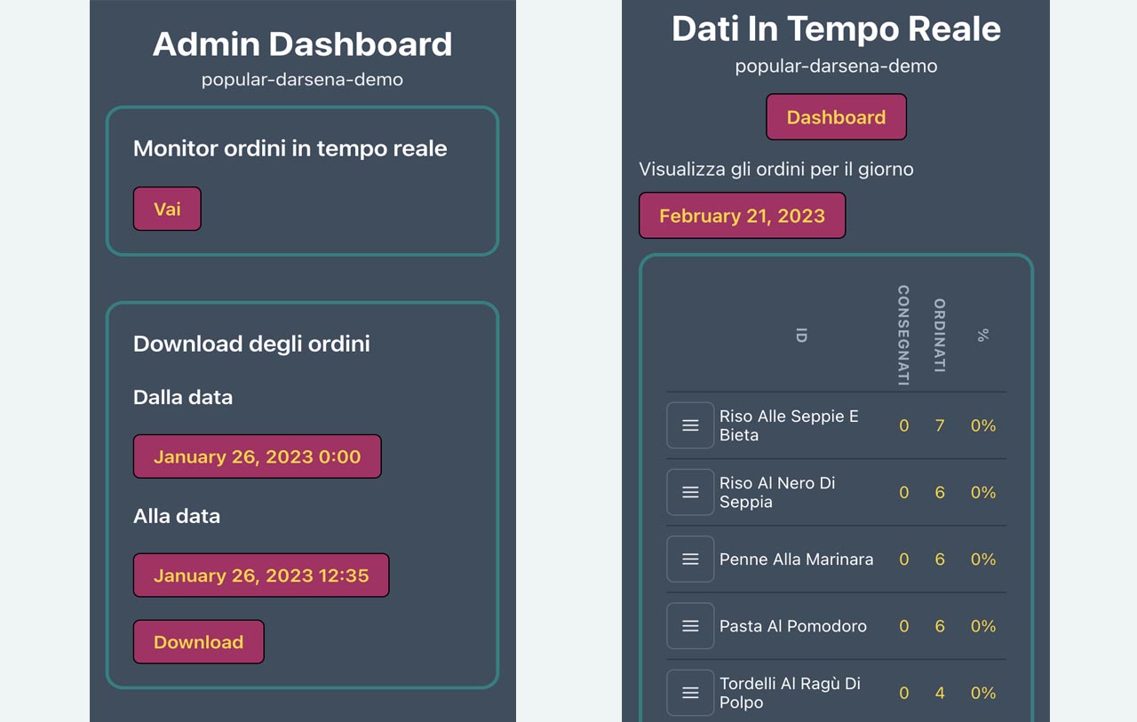The image size is (1137, 722).
Task: Open menu icon beside Pasta Al Pomodoro
Action: 690,626
